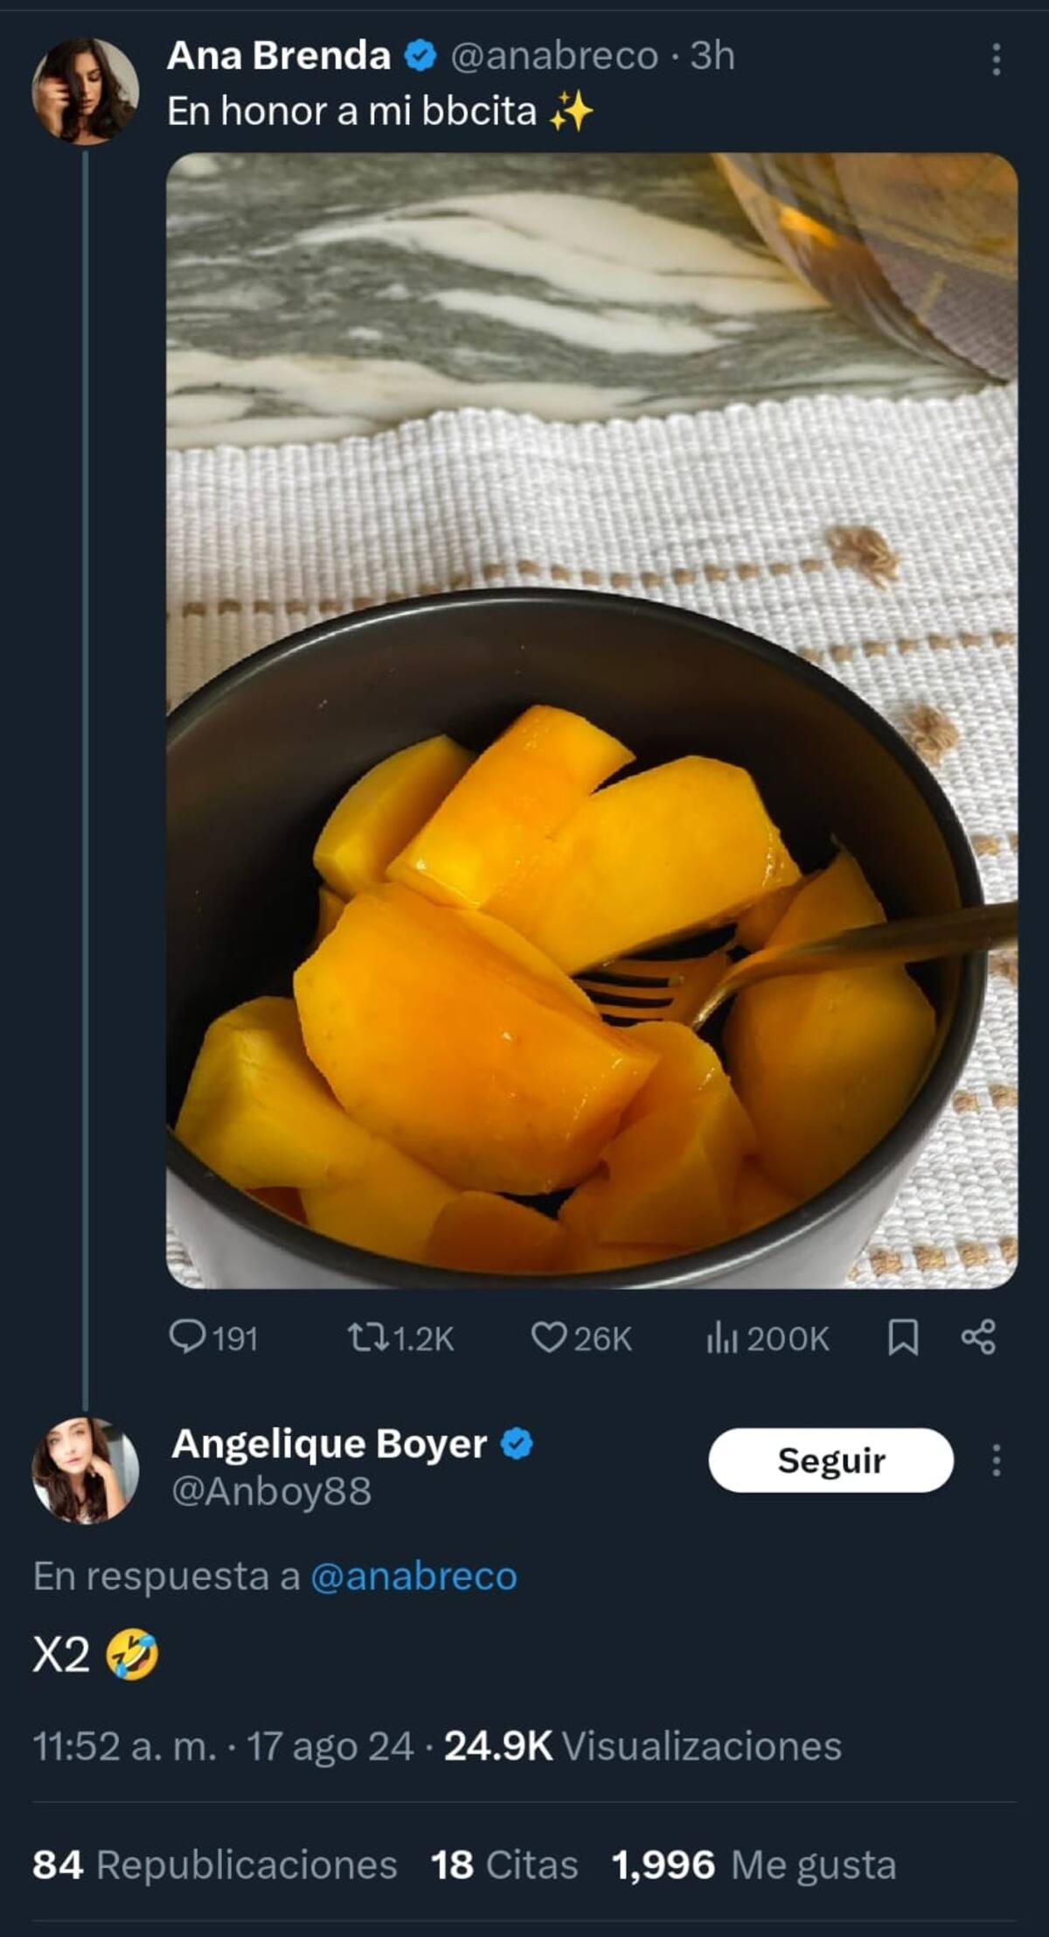
Task: Click the 24.9K Visualizaciones count
Action: (x=643, y=1745)
